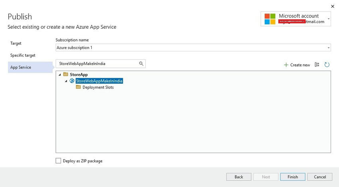
Task: Click the Finish button
Action: 293,177
